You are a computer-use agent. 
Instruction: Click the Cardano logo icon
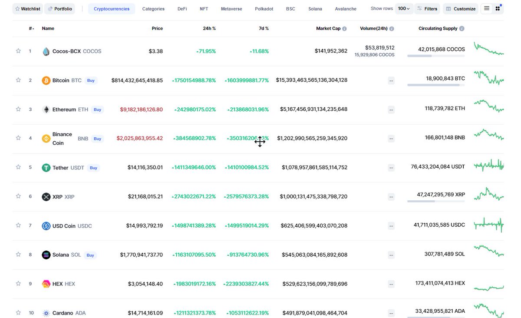[46, 313]
